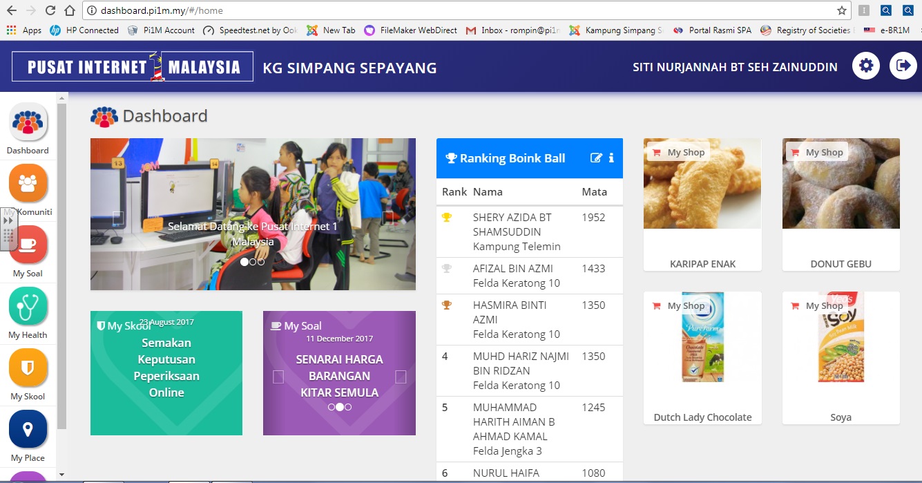Open the KARIPAP ENAK shop item

coord(702,205)
